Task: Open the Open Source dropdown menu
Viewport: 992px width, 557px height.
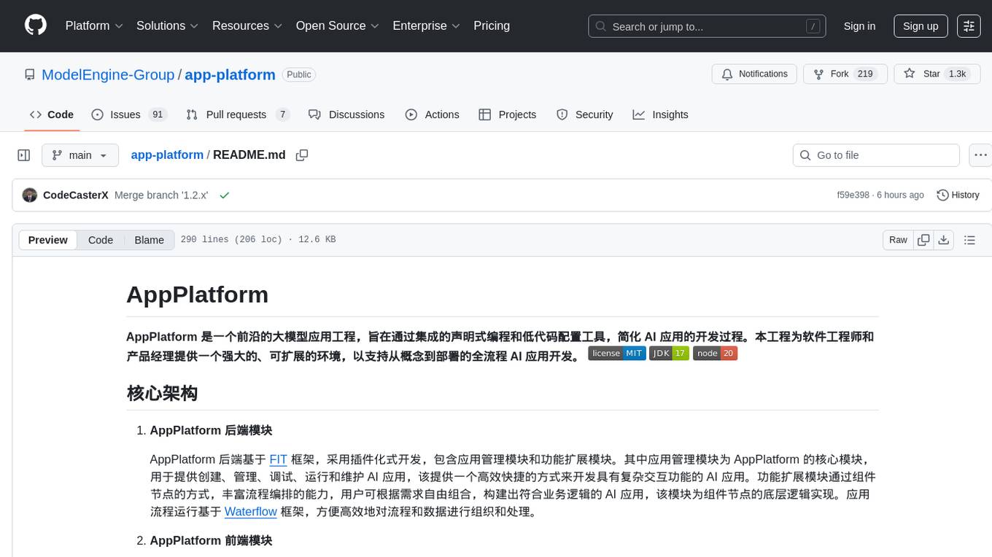Action: click(337, 26)
